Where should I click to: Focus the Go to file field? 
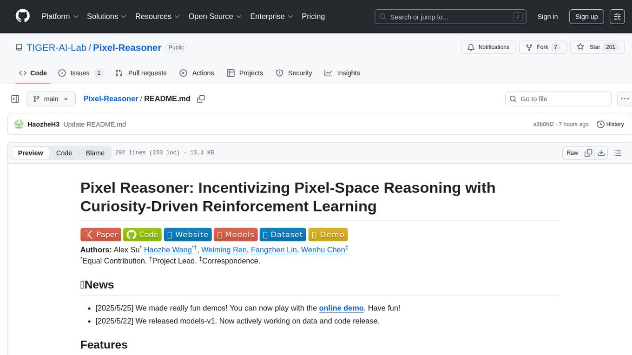coord(558,99)
